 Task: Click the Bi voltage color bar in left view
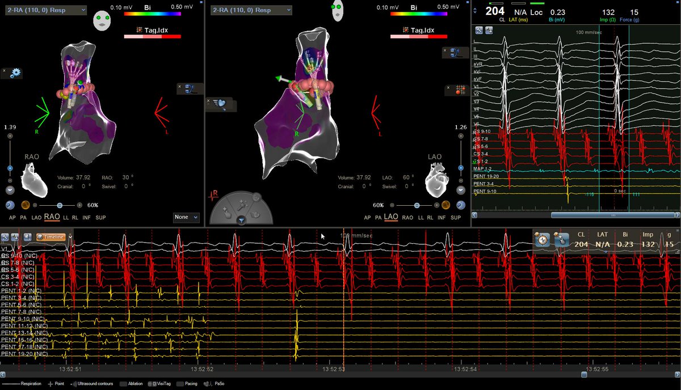(153, 14)
